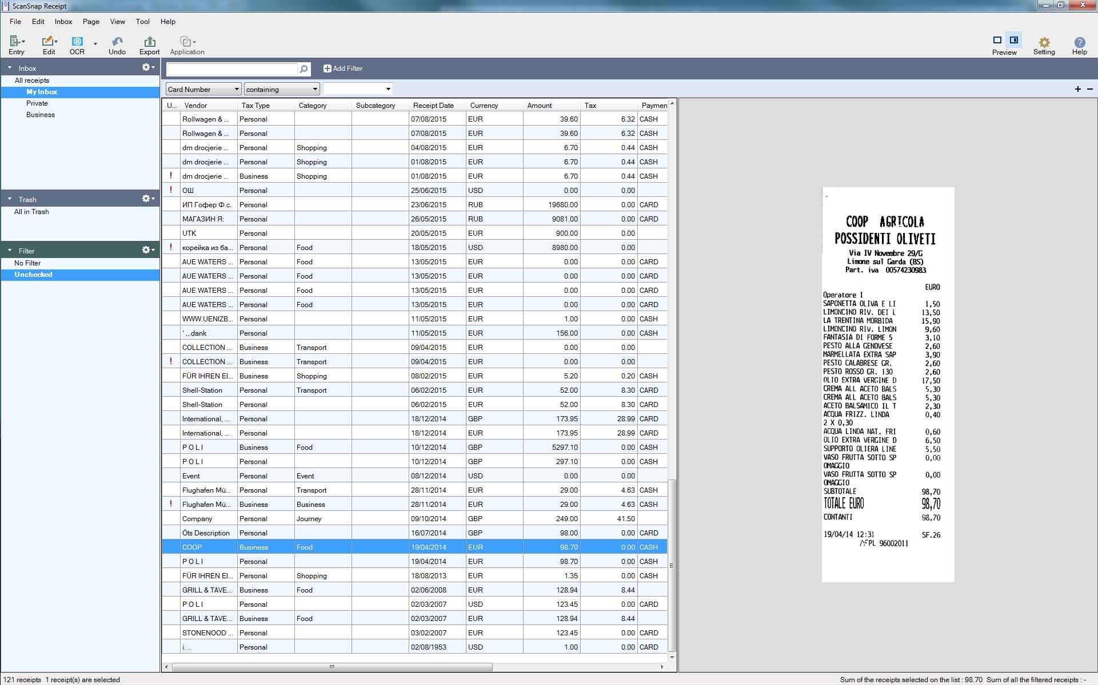Switch to preview-hidden layout (left Preview icon)
Screen dimensions: 1098x685
click(997, 40)
